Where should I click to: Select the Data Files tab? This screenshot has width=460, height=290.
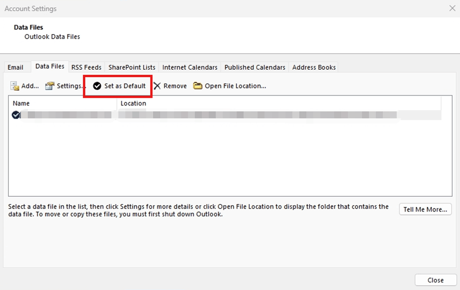(50, 66)
